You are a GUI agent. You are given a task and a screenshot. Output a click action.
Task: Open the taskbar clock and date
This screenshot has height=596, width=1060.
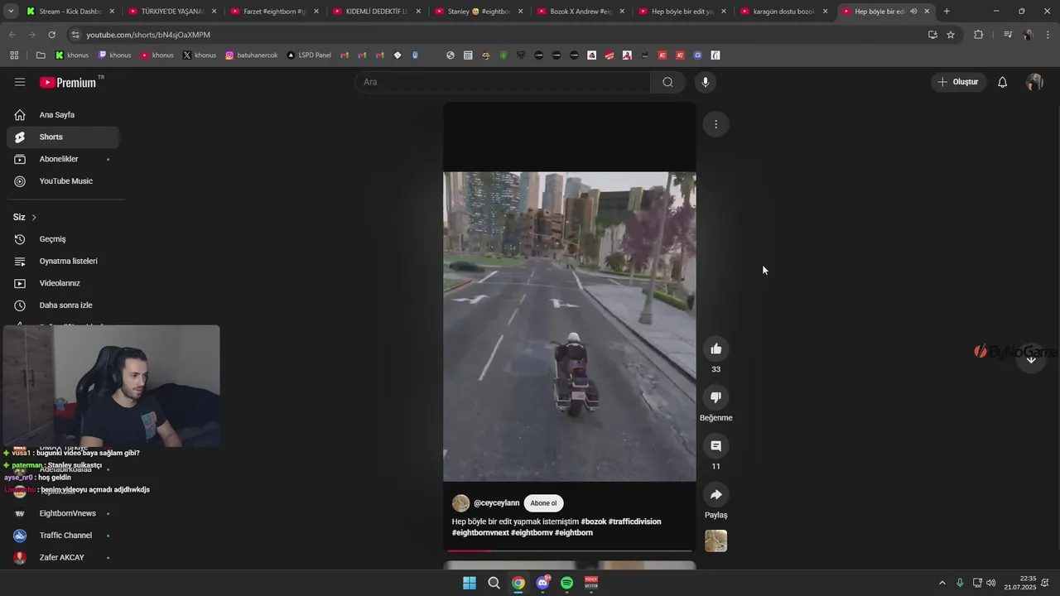pyautogui.click(x=1020, y=583)
